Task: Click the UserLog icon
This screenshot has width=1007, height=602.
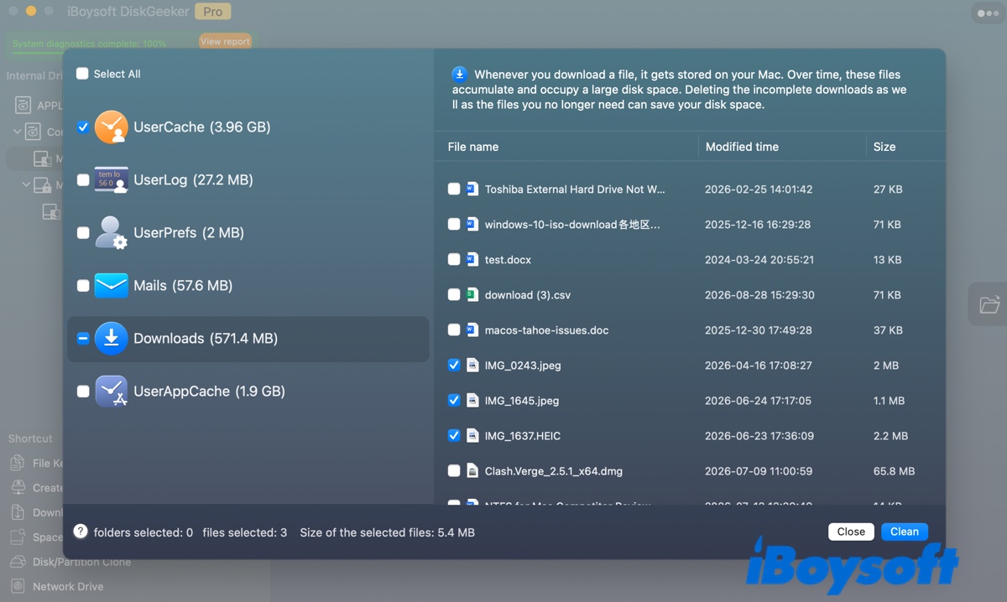Action: [111, 180]
